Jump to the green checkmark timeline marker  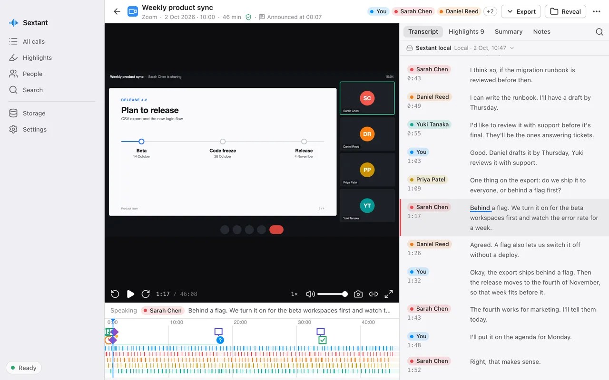(x=323, y=340)
